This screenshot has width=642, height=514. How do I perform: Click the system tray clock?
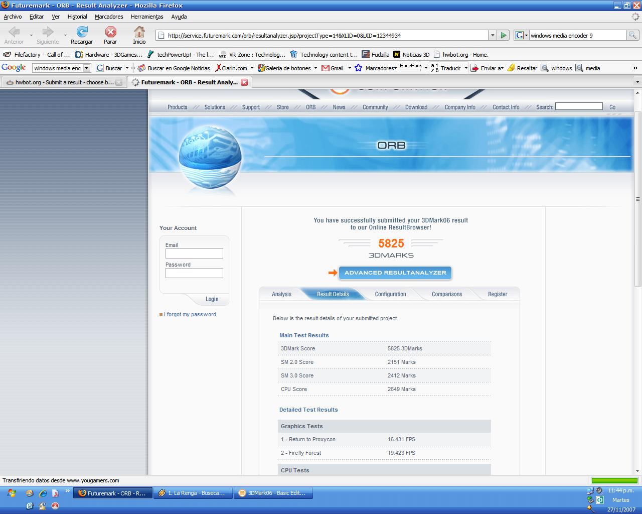[x=621, y=490]
